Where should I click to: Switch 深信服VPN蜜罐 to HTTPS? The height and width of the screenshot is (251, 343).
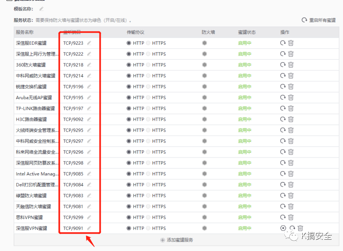pyautogui.click(x=148, y=228)
